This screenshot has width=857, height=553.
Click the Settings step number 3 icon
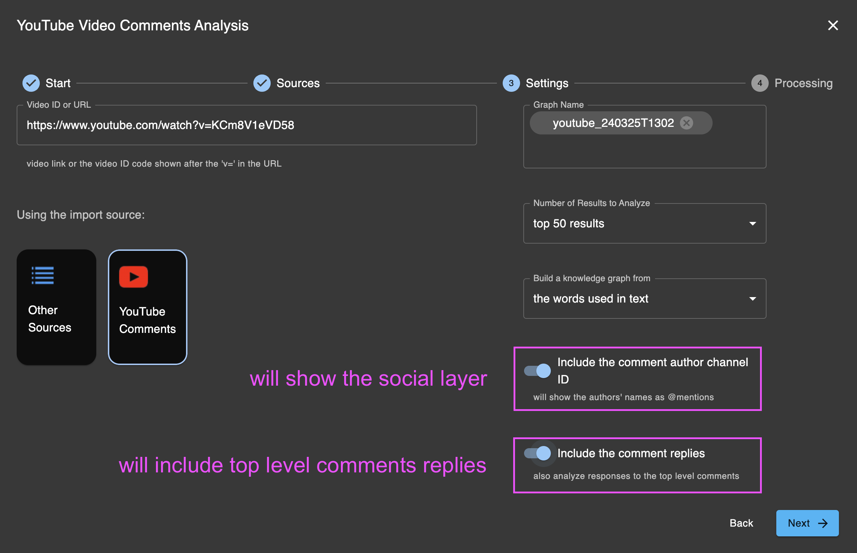[x=511, y=83]
